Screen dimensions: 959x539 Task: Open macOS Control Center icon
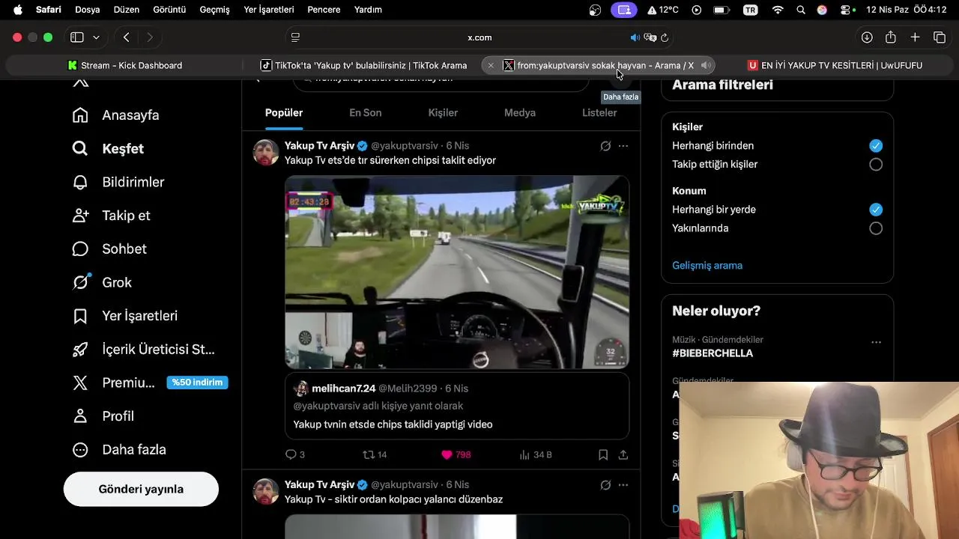coord(847,10)
